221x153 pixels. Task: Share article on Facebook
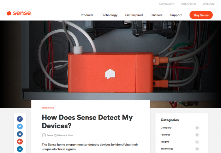20,119
